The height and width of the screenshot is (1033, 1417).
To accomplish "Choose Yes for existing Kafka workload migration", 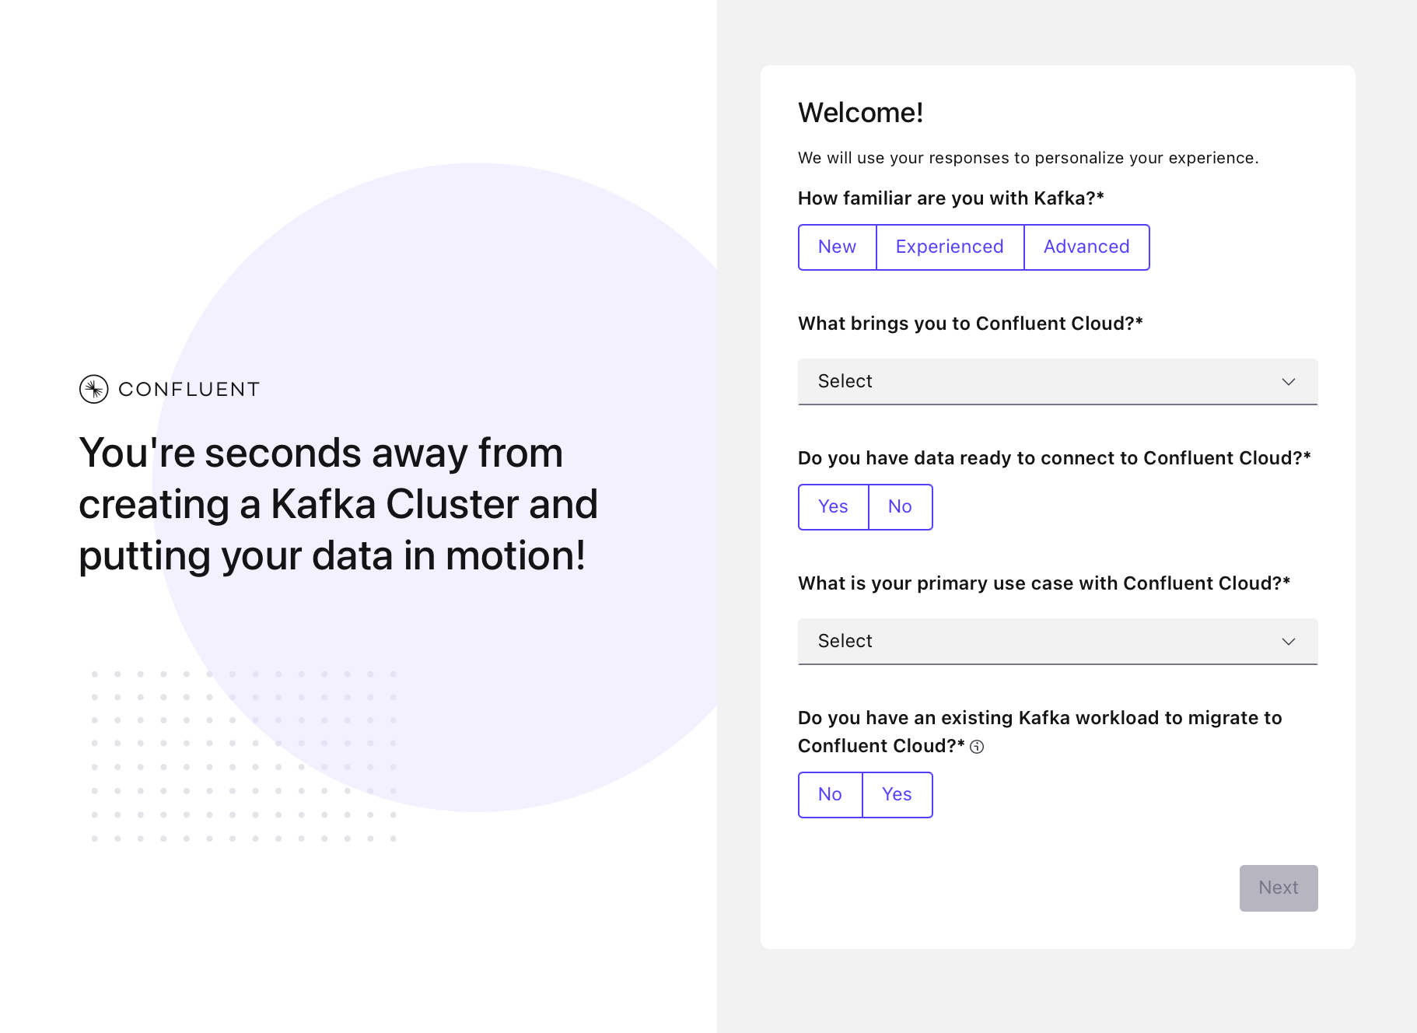I will tap(897, 795).
